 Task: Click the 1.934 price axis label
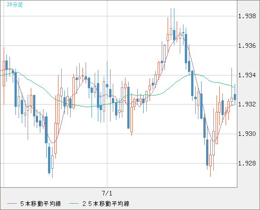247,75
